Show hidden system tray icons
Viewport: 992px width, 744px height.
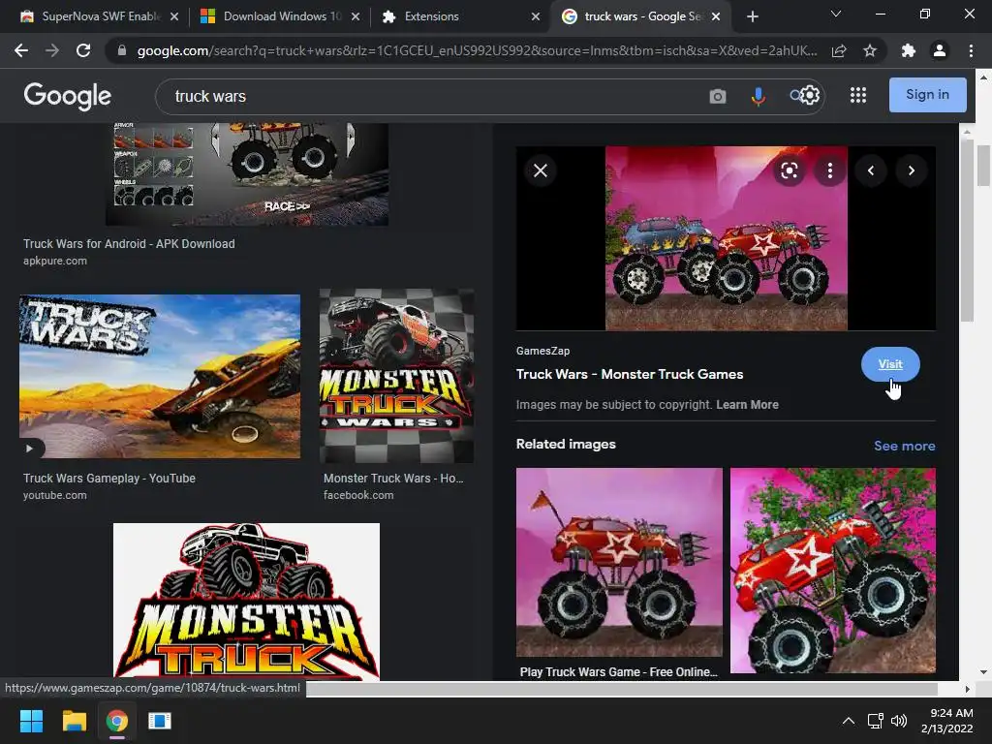(x=849, y=721)
